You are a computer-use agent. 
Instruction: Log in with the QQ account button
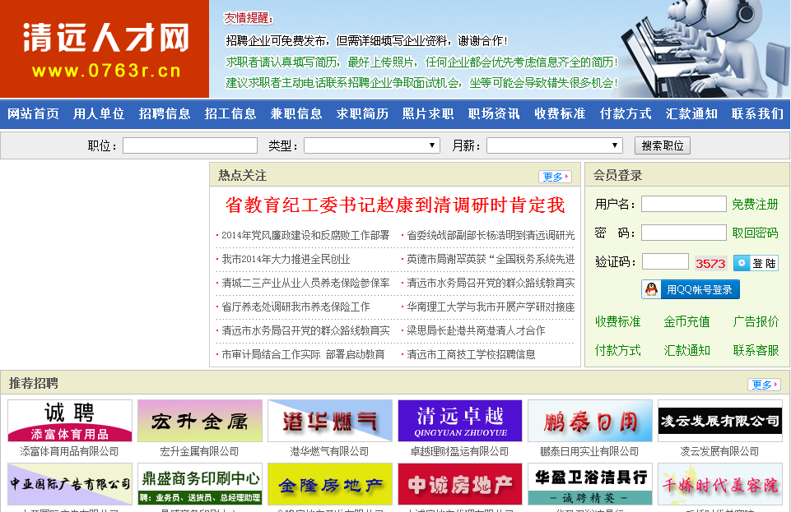[690, 289]
